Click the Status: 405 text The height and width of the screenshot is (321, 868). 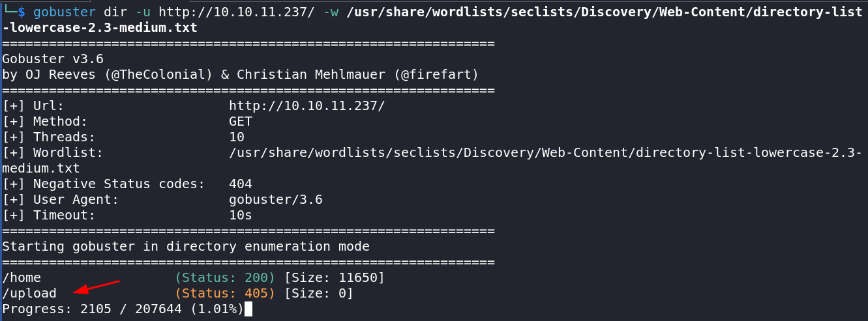(225, 294)
